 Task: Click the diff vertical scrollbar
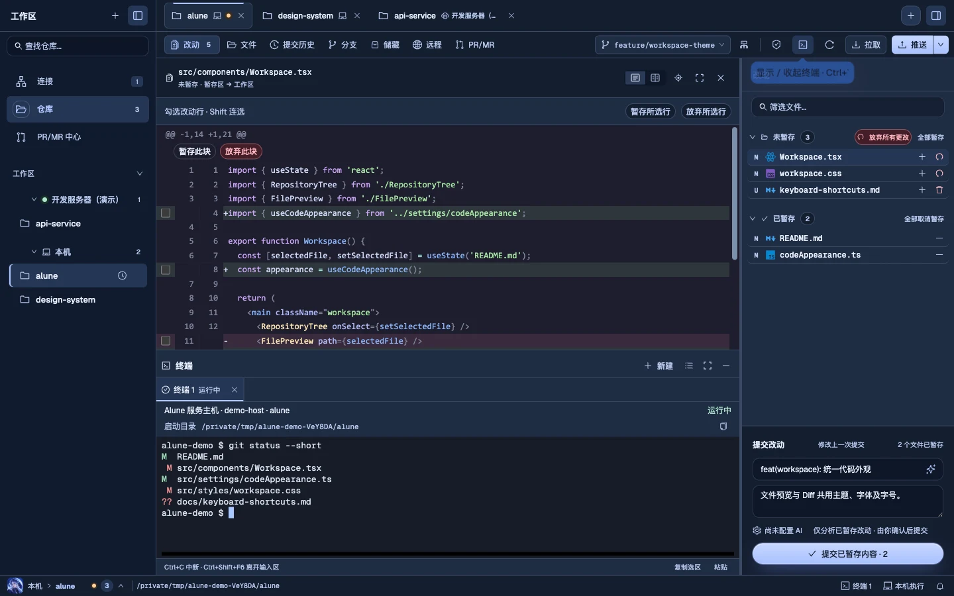coord(734,194)
